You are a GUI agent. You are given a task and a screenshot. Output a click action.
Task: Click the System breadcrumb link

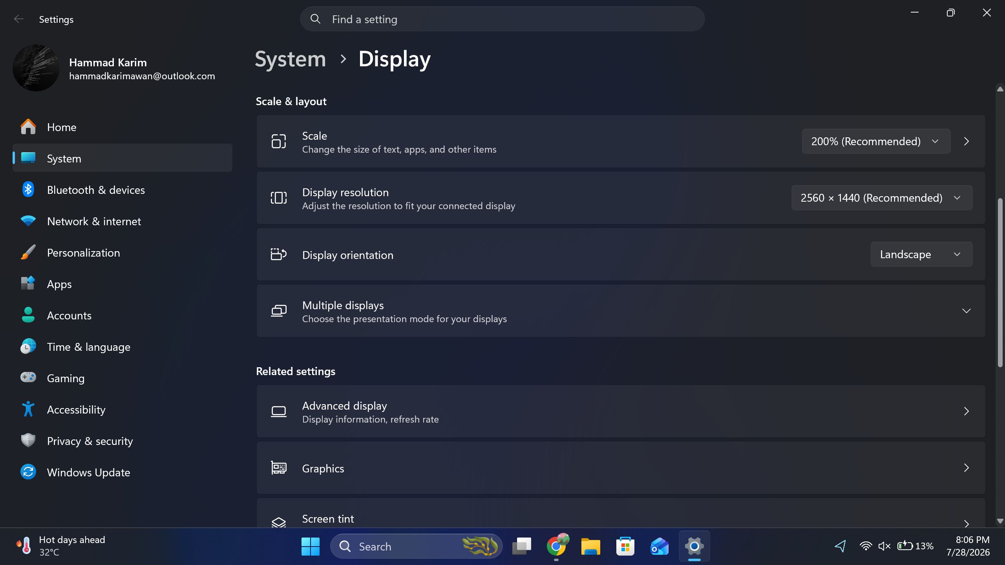(x=291, y=59)
